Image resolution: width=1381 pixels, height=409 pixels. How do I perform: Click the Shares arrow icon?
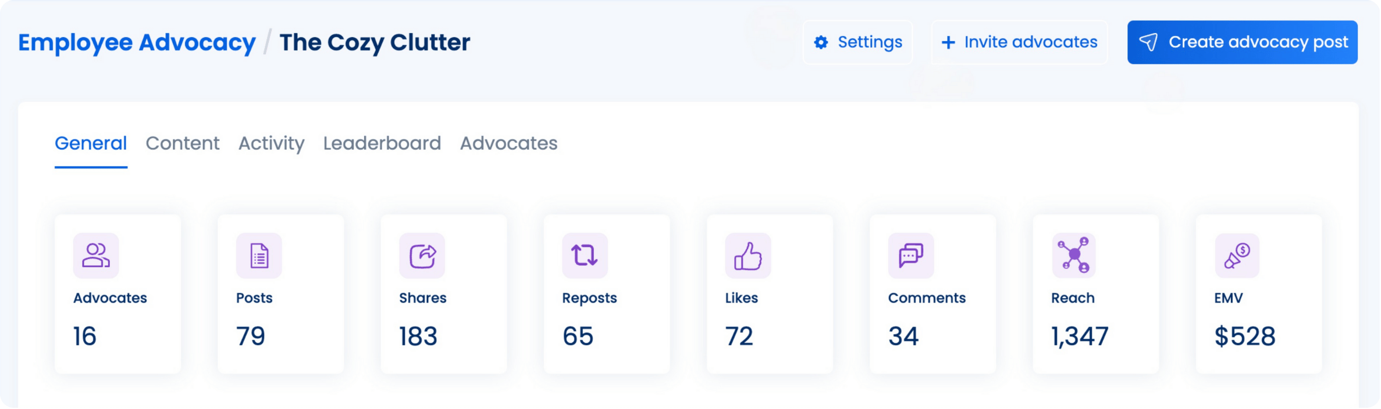422,256
